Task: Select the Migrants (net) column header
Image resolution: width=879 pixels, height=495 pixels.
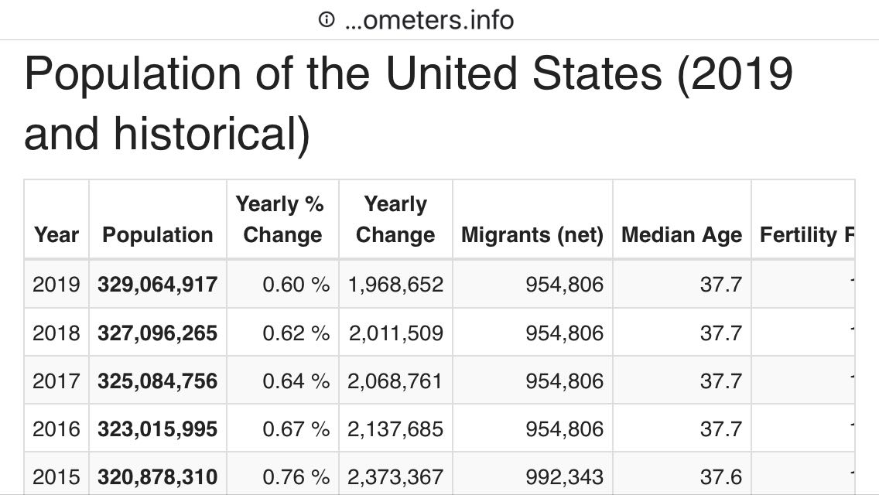Action: pyautogui.click(x=532, y=235)
